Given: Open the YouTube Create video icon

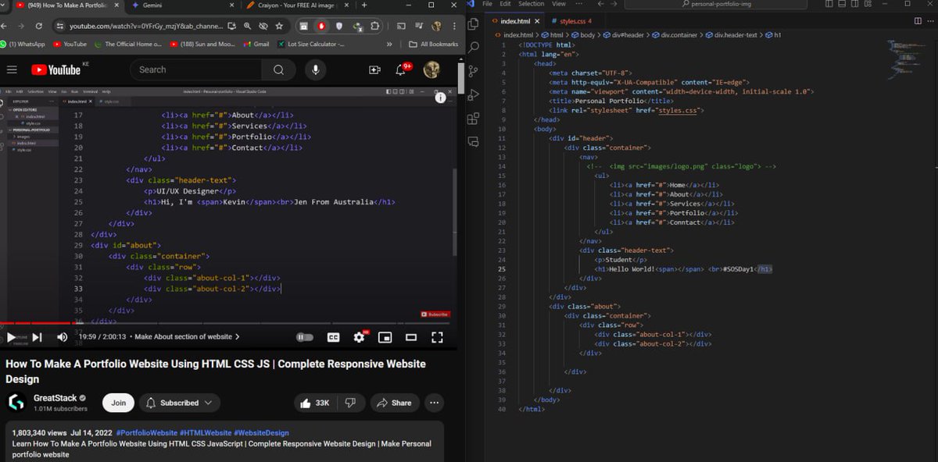Looking at the screenshot, I should (x=374, y=70).
